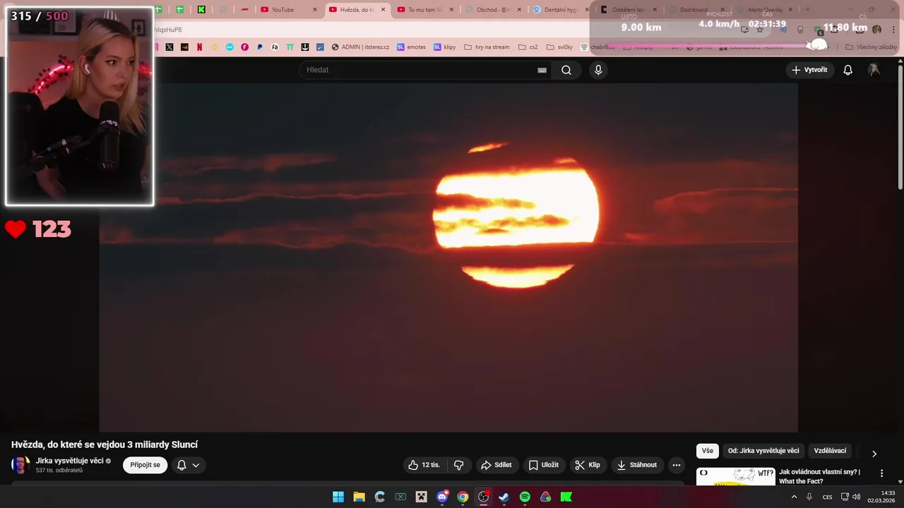Select the Vše filter chip
Image resolution: width=904 pixels, height=508 pixels.
tap(708, 451)
